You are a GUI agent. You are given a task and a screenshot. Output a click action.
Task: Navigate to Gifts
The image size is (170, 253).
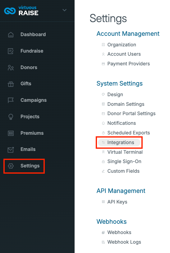[x=26, y=84]
